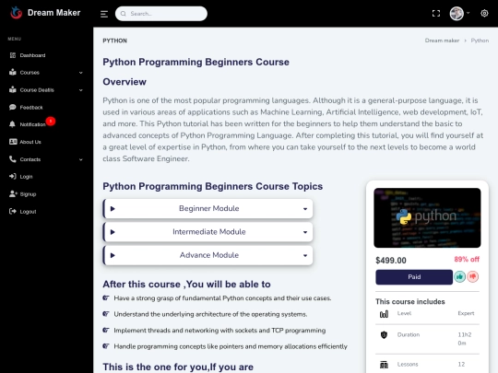Click the Lessons icon in course includes
The width and height of the screenshot is (498, 373).
(384, 365)
